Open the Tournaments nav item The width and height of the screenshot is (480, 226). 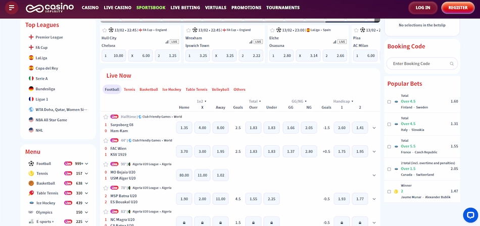coord(283,8)
